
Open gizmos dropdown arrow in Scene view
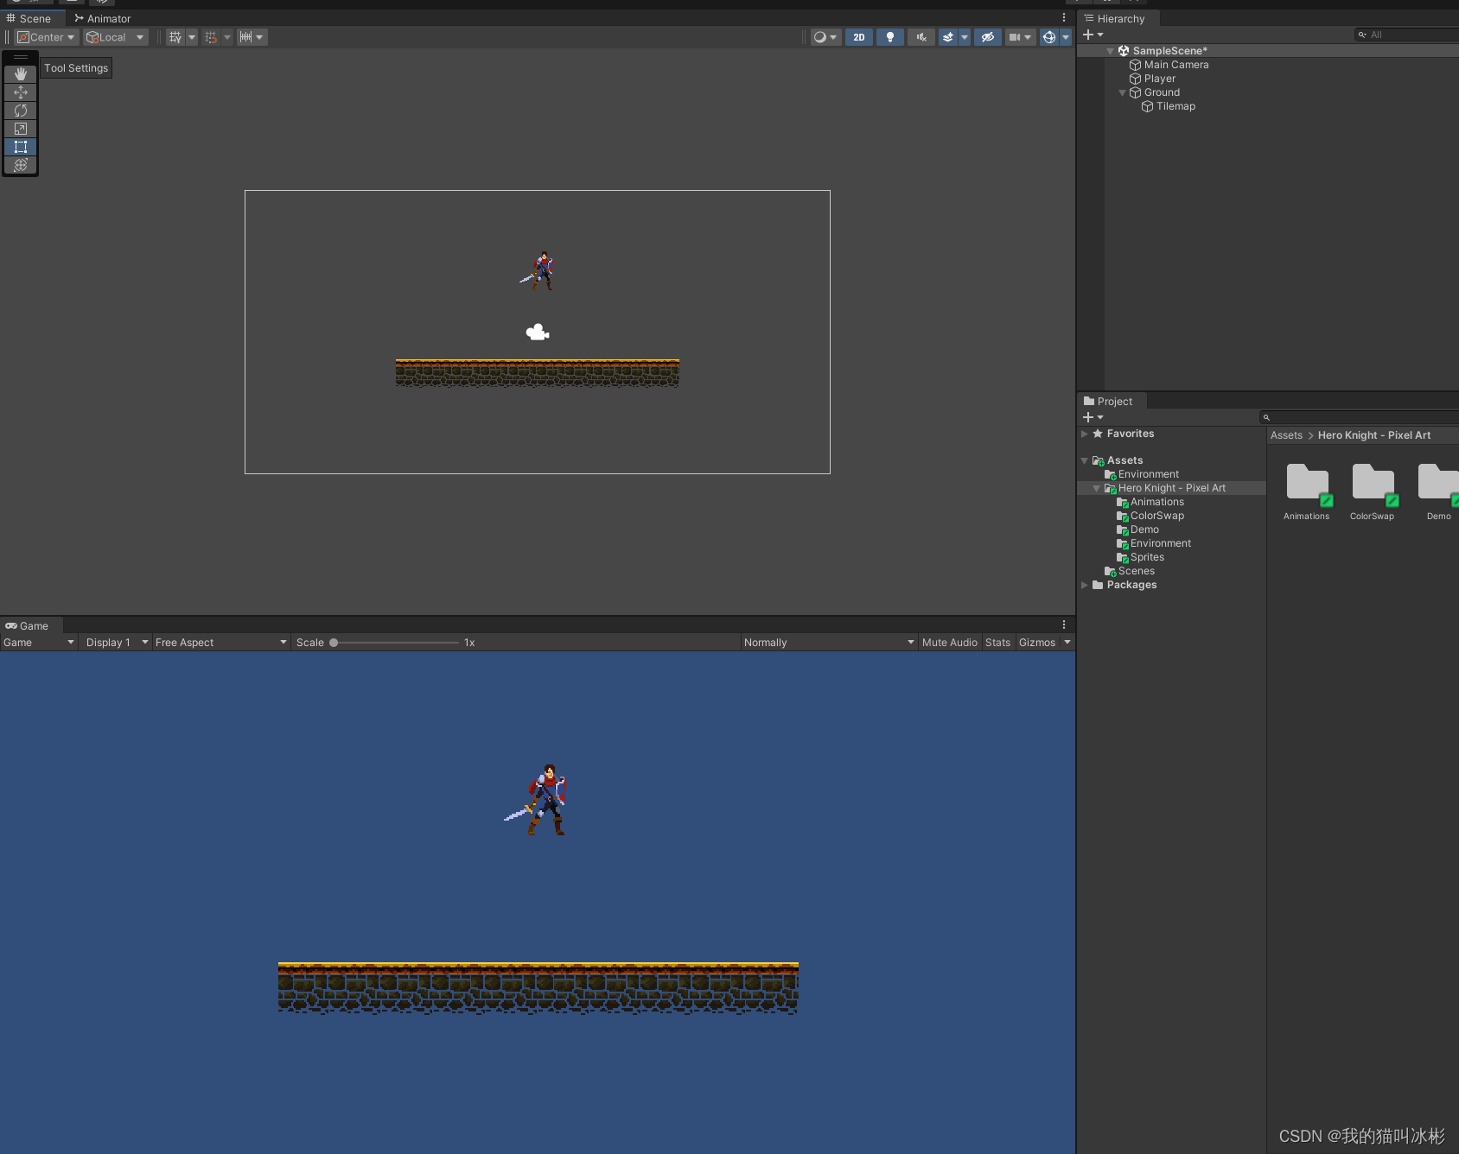1066,37
